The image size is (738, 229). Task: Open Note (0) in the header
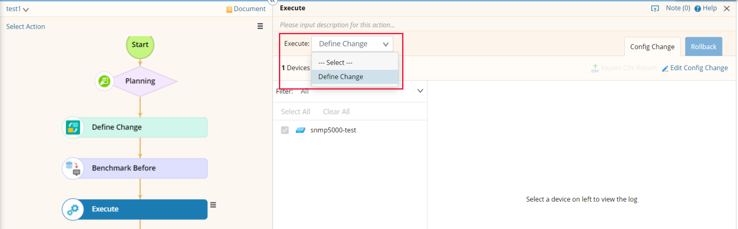pyautogui.click(x=678, y=8)
